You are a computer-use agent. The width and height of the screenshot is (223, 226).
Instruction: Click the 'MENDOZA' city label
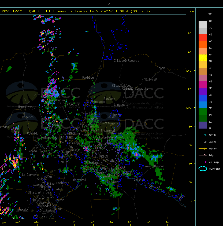point(65,137)
